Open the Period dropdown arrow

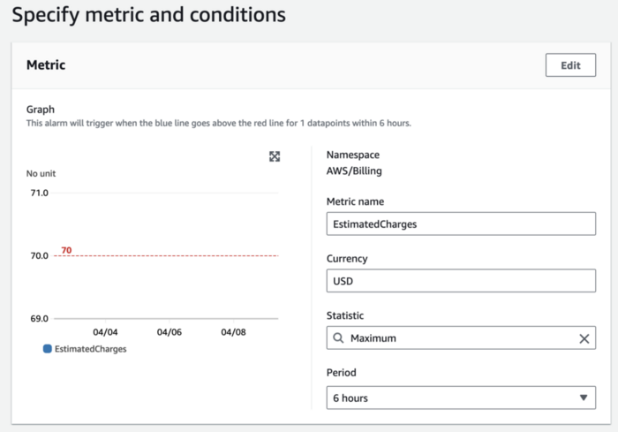click(583, 398)
